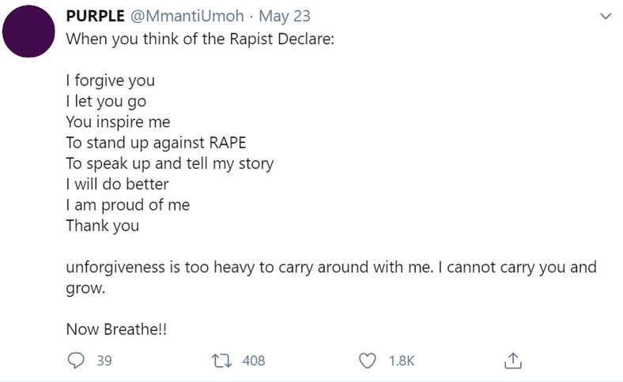623x382 pixels.
Task: Click the "To stand up against RAPE" line
Action: [x=156, y=143]
